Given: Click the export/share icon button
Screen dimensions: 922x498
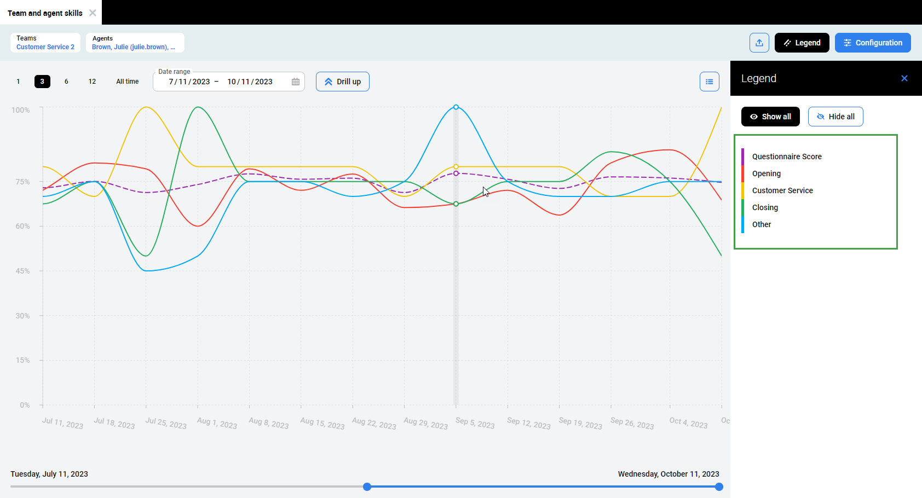Looking at the screenshot, I should (x=759, y=43).
